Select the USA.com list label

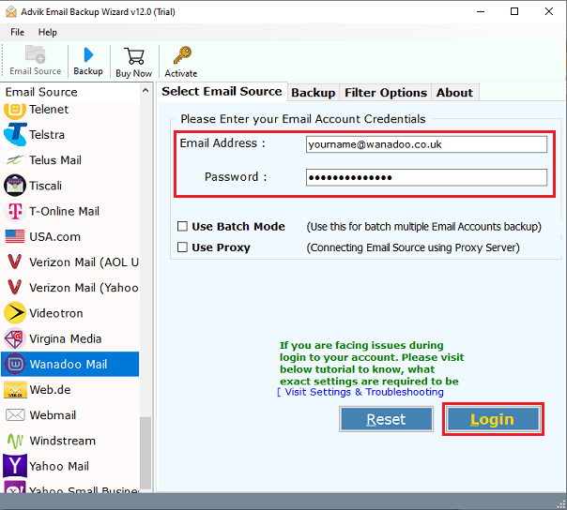55,237
